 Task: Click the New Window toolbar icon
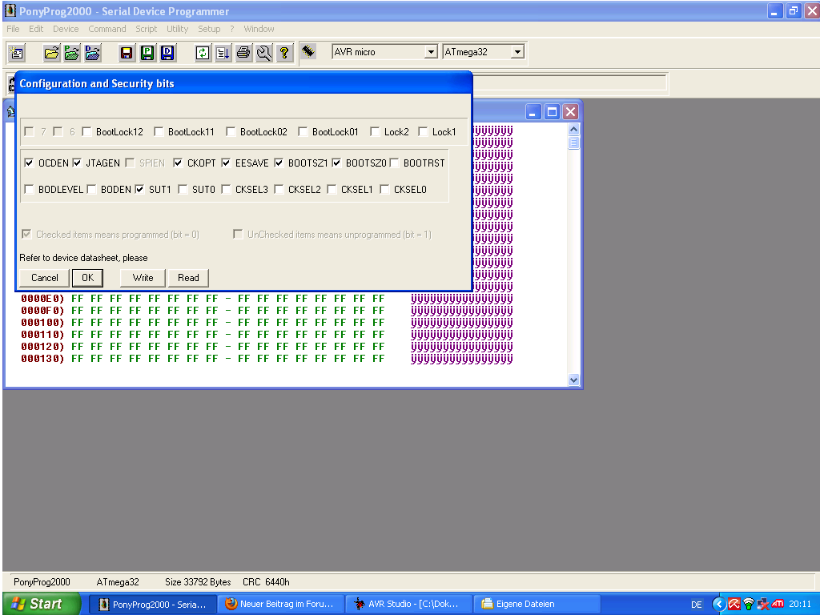[17, 52]
